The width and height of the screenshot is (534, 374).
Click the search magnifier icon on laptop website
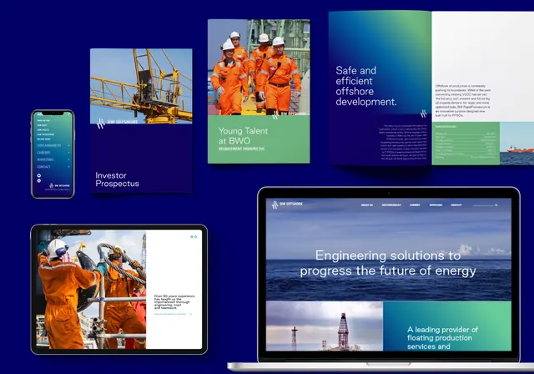(496, 205)
